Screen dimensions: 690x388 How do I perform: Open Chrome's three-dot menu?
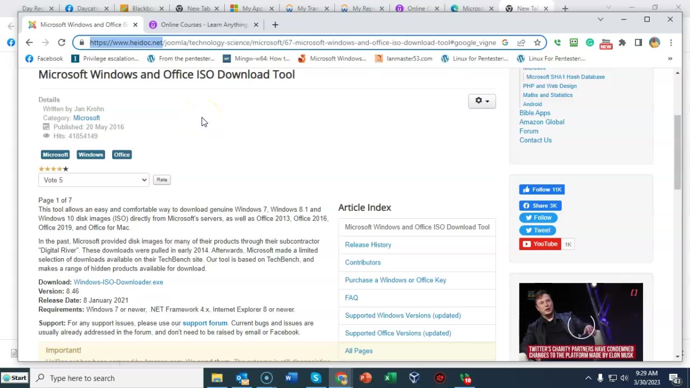point(671,43)
